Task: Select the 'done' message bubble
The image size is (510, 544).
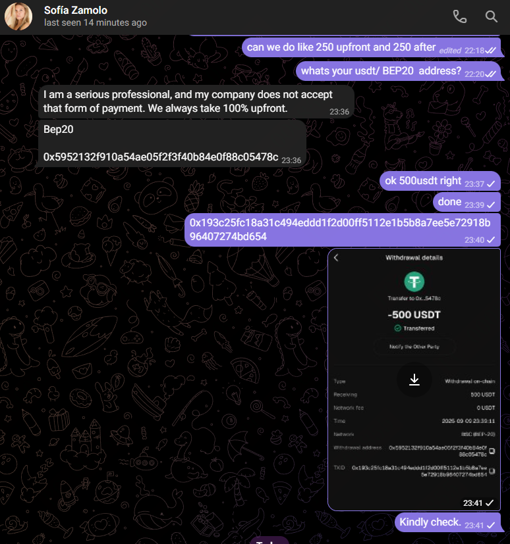Action: 467,202
